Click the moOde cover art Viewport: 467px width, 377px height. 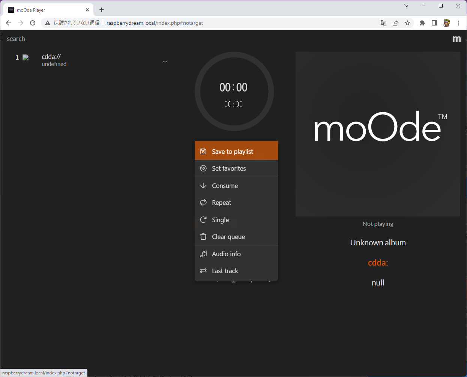pos(378,134)
